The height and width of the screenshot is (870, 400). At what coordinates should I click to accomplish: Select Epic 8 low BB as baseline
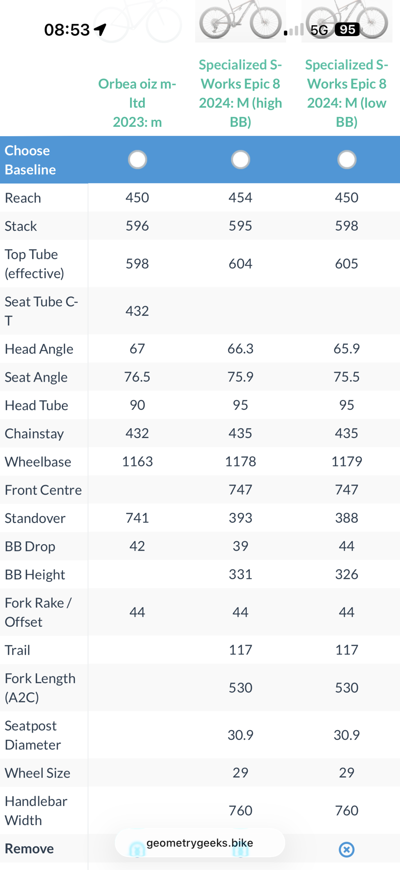point(347,160)
